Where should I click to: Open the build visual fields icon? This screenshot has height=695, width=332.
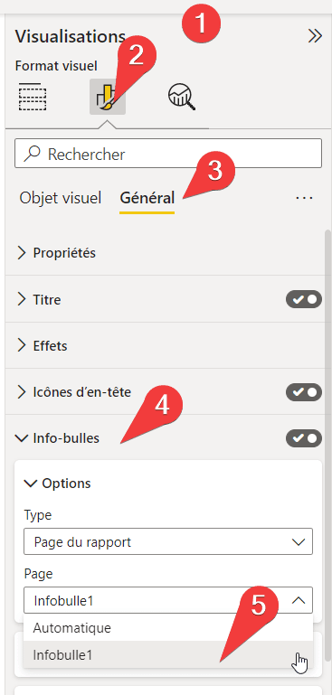[x=33, y=97]
